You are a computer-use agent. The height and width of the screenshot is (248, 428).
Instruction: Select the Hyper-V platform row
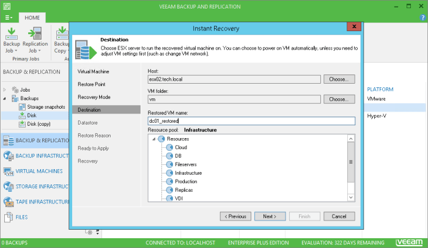pos(377,116)
